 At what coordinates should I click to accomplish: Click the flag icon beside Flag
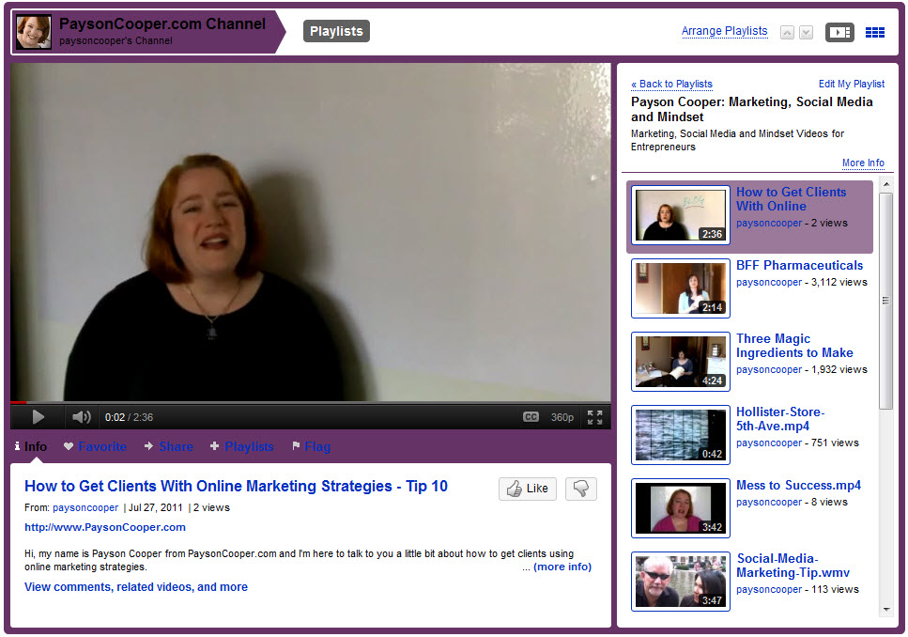point(296,445)
